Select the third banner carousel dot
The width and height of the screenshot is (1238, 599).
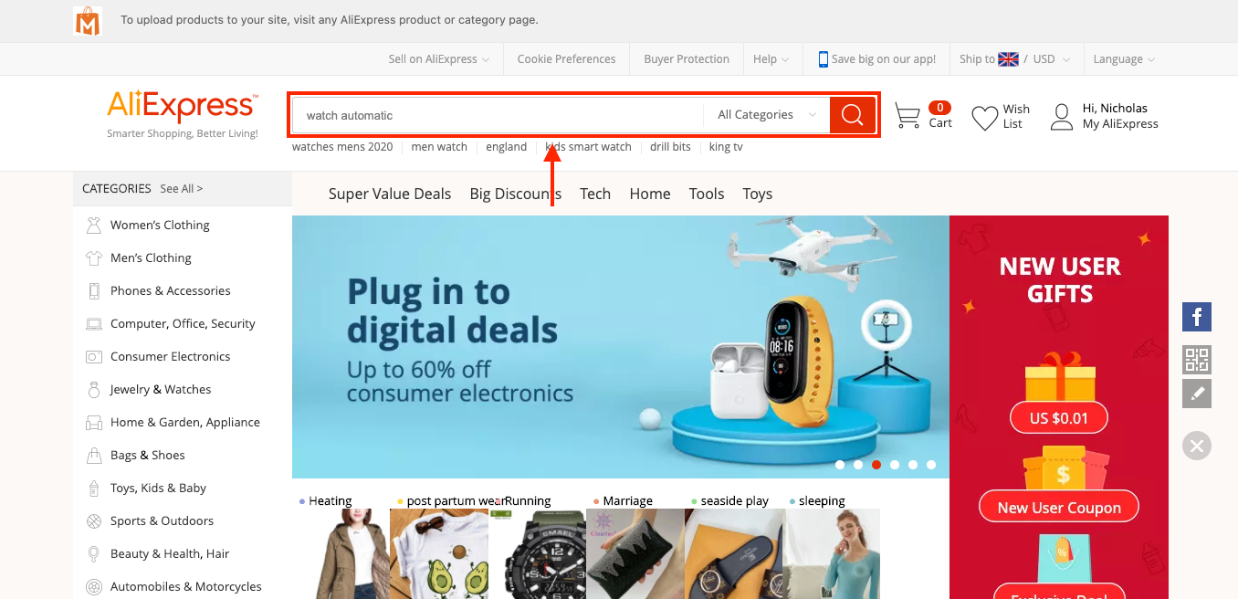click(876, 465)
